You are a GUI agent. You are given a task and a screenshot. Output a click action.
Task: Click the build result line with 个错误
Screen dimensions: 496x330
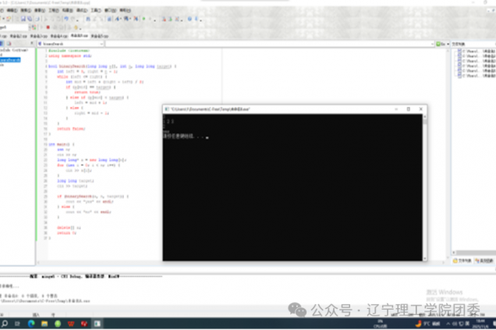[x=30, y=296]
